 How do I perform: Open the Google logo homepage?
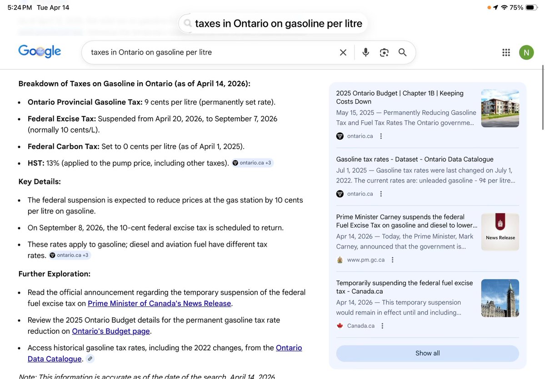click(40, 51)
